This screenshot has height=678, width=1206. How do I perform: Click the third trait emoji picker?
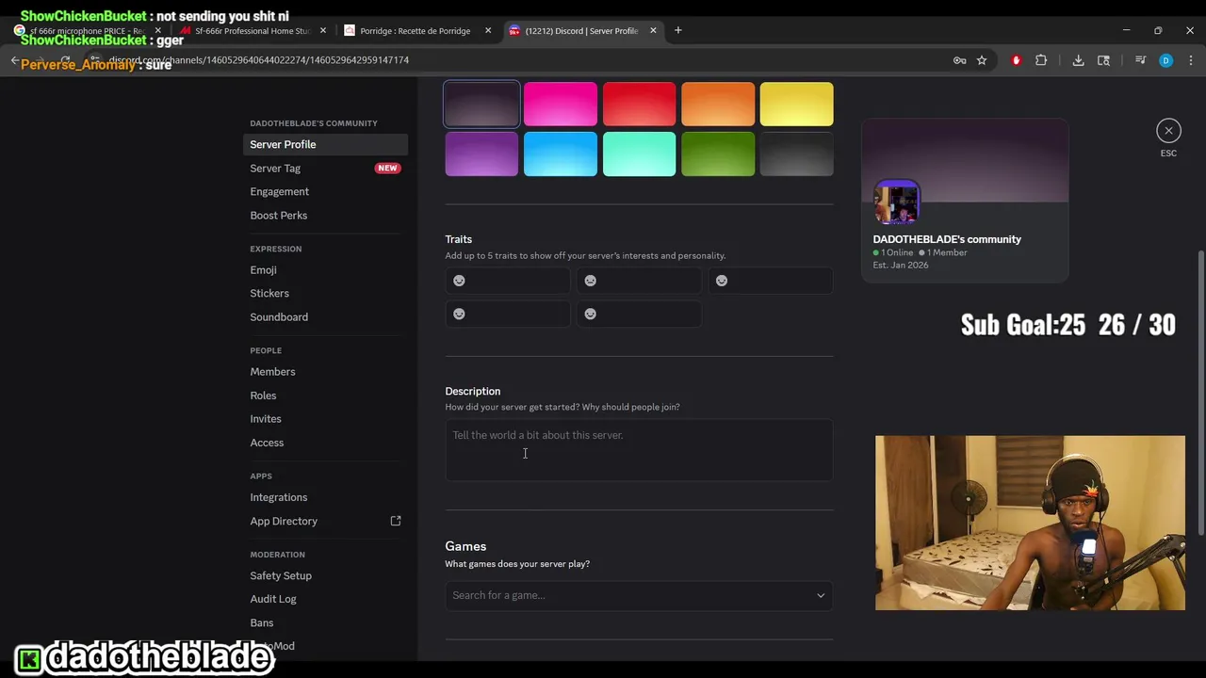click(722, 281)
